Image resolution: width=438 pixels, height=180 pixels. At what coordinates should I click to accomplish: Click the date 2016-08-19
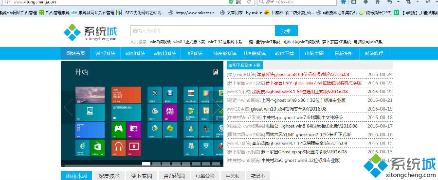click(380, 109)
